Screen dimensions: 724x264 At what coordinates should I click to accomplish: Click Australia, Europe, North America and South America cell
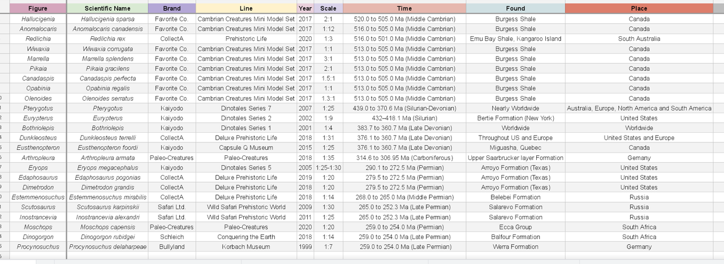point(639,108)
